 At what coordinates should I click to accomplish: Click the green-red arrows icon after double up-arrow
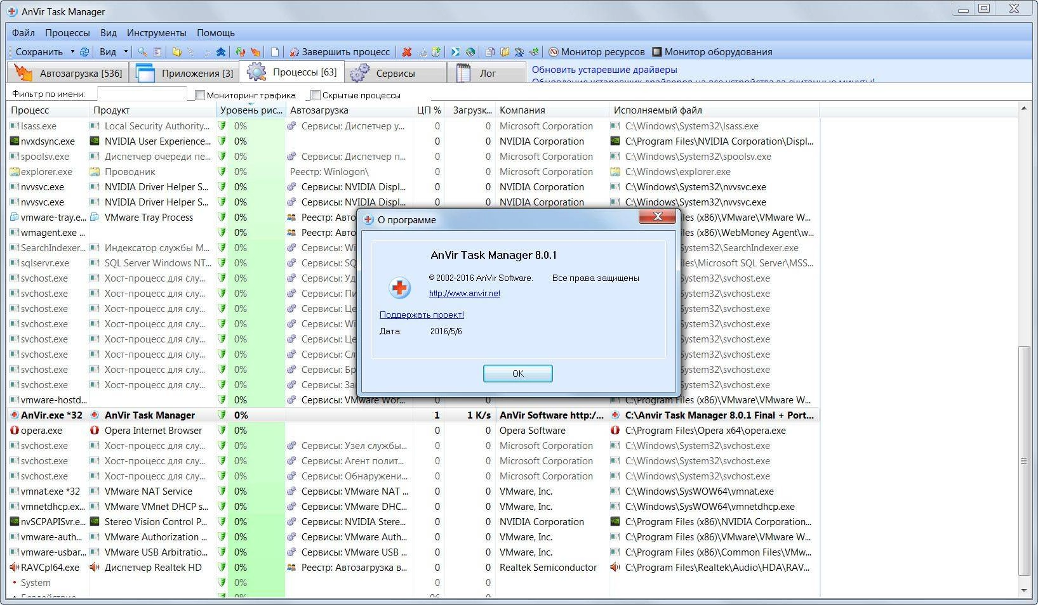click(240, 52)
